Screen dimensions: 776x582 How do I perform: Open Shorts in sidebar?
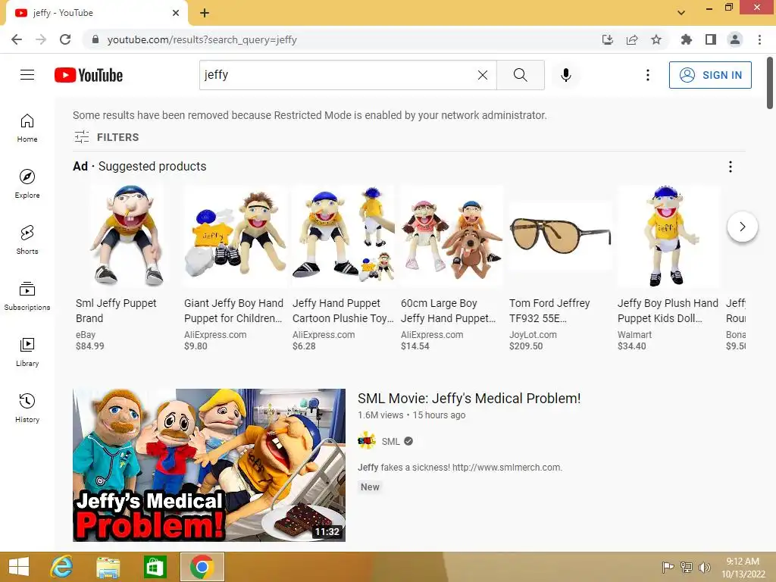(27, 240)
